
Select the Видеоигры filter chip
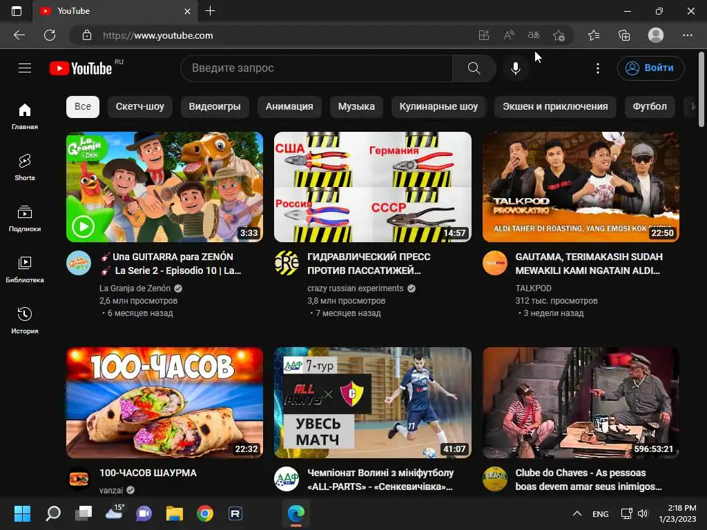coord(215,107)
